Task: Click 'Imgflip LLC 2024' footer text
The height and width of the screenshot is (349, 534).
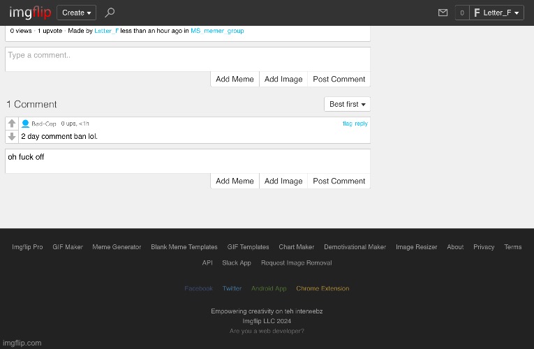Action: [x=267, y=321]
